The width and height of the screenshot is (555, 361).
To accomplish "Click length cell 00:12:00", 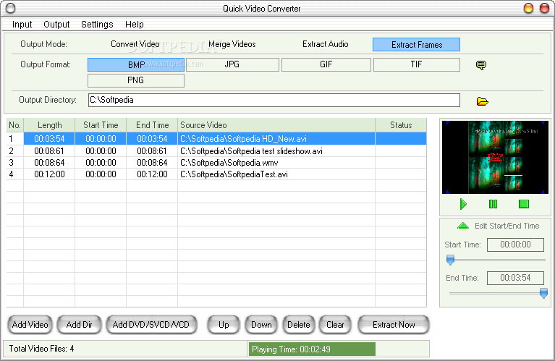I will click(x=49, y=174).
